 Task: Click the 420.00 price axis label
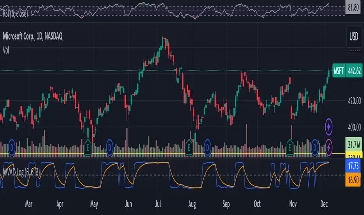354,101
